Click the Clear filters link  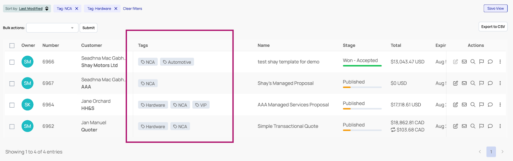(x=132, y=9)
